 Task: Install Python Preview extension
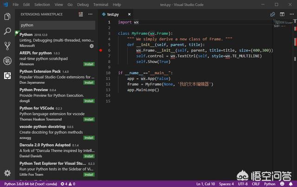pyautogui.click(x=89, y=101)
